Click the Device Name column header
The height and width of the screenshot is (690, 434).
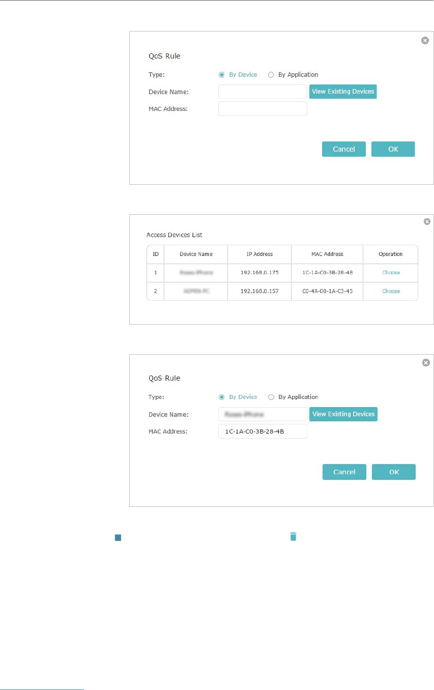196,254
